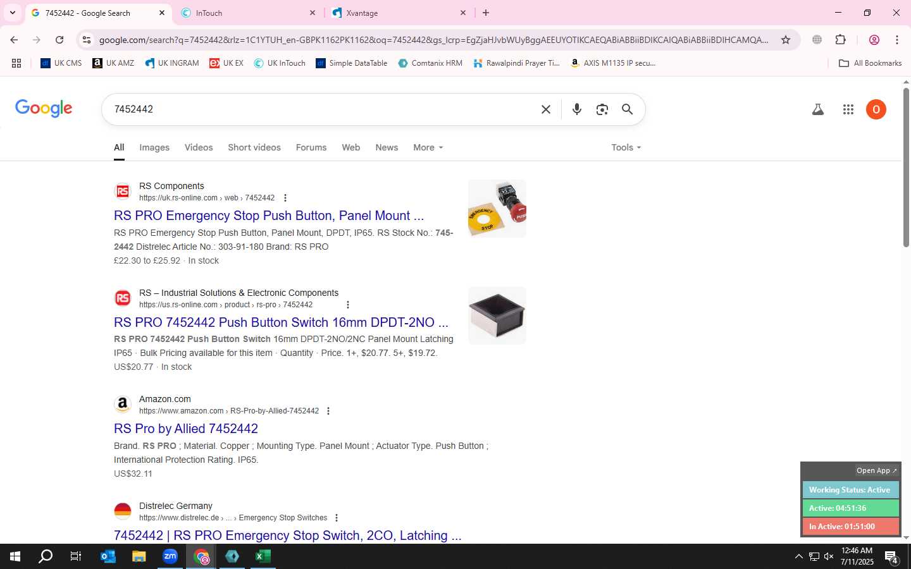Click the magnifier search submit icon
The height and width of the screenshot is (569, 911).
pyautogui.click(x=627, y=109)
